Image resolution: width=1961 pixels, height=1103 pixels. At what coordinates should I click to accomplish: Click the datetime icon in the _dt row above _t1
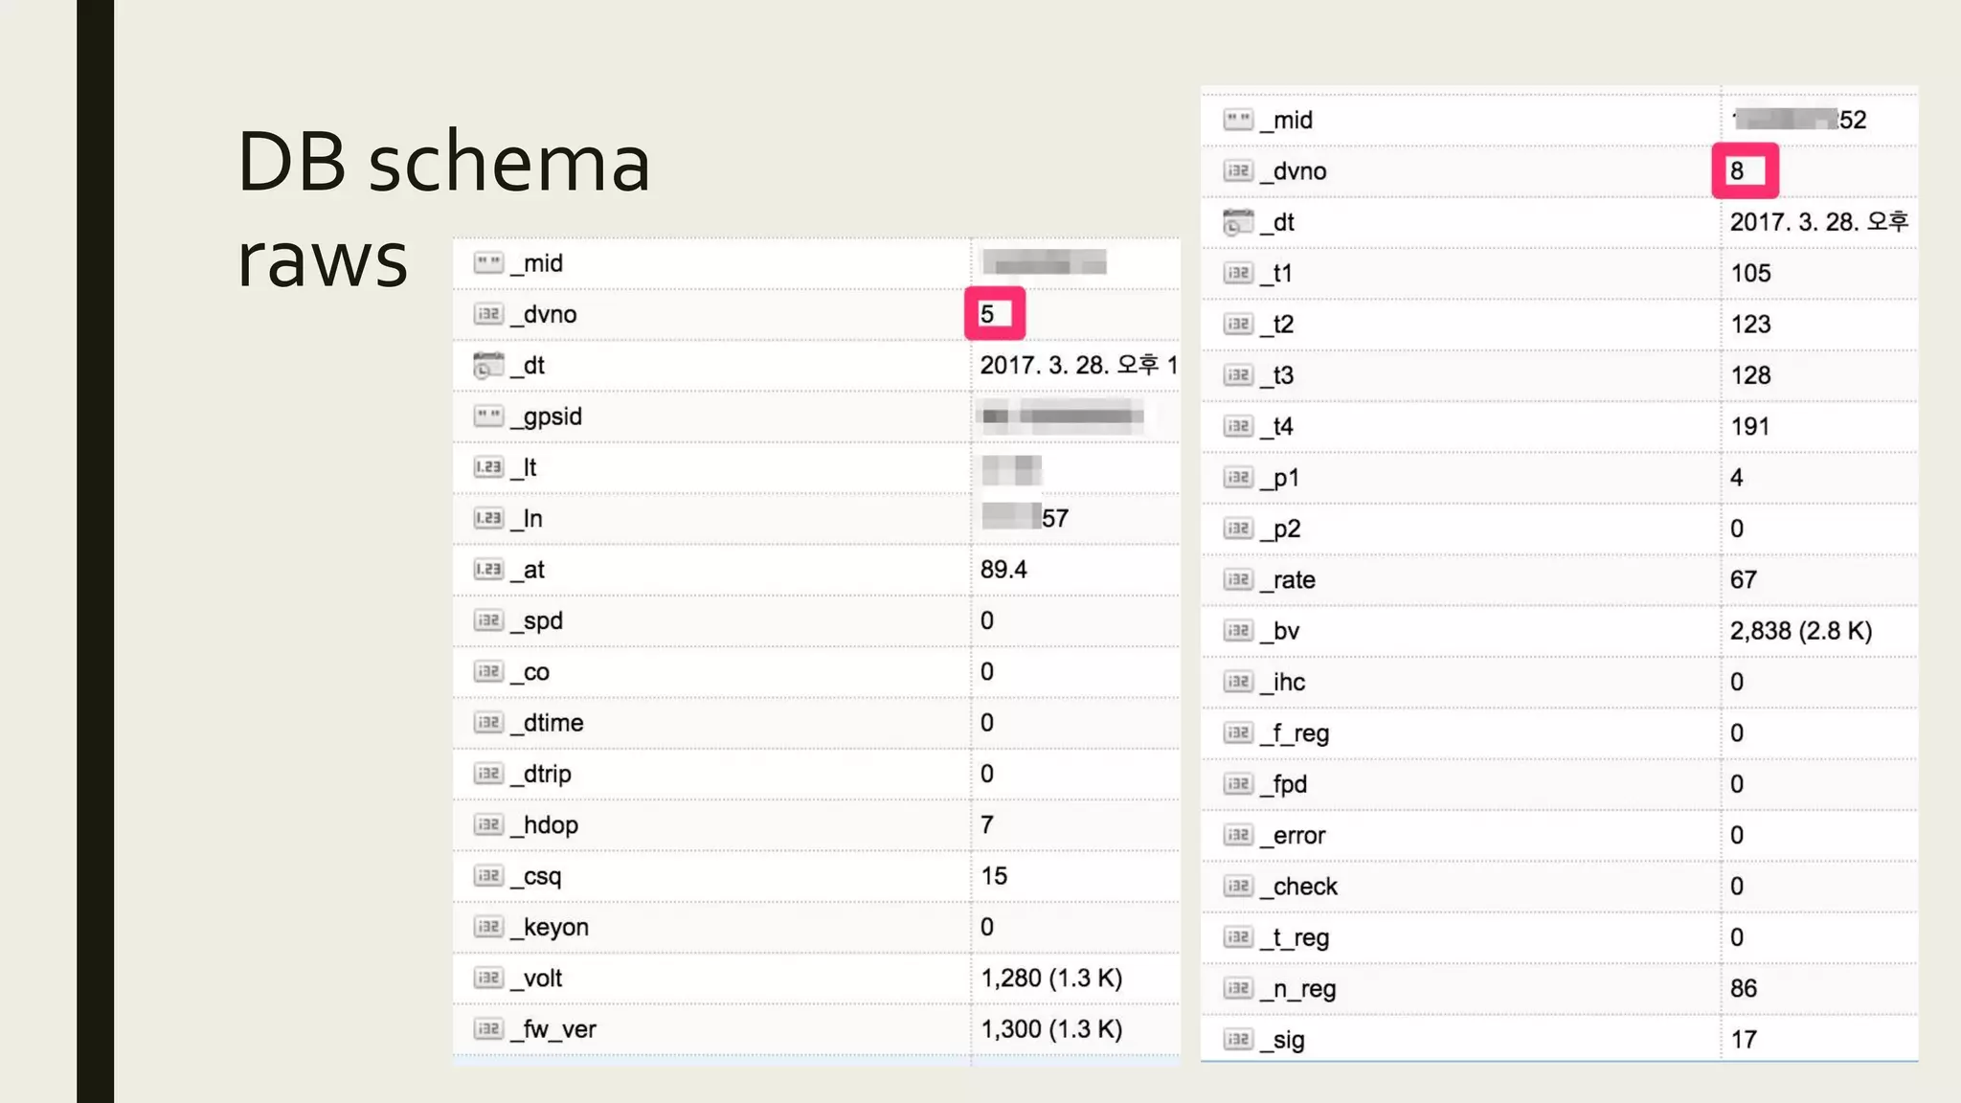tap(1238, 222)
